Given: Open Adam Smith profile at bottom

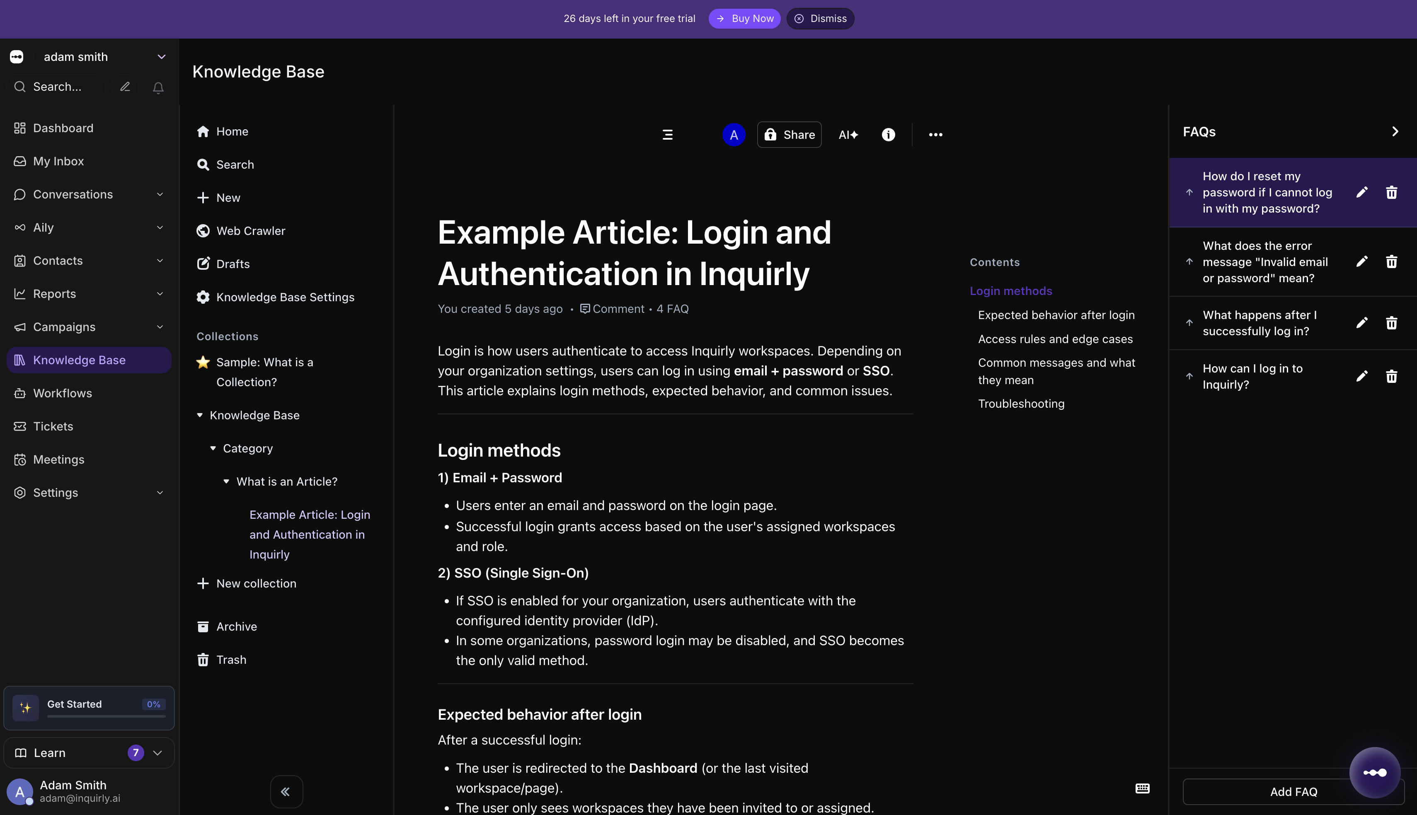Looking at the screenshot, I should [89, 791].
